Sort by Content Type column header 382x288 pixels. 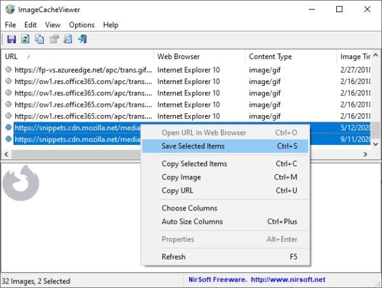(x=270, y=57)
